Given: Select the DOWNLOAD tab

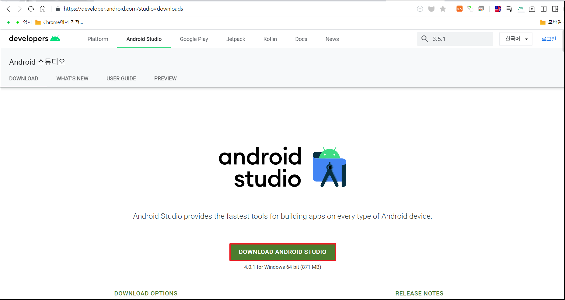Looking at the screenshot, I should point(24,79).
